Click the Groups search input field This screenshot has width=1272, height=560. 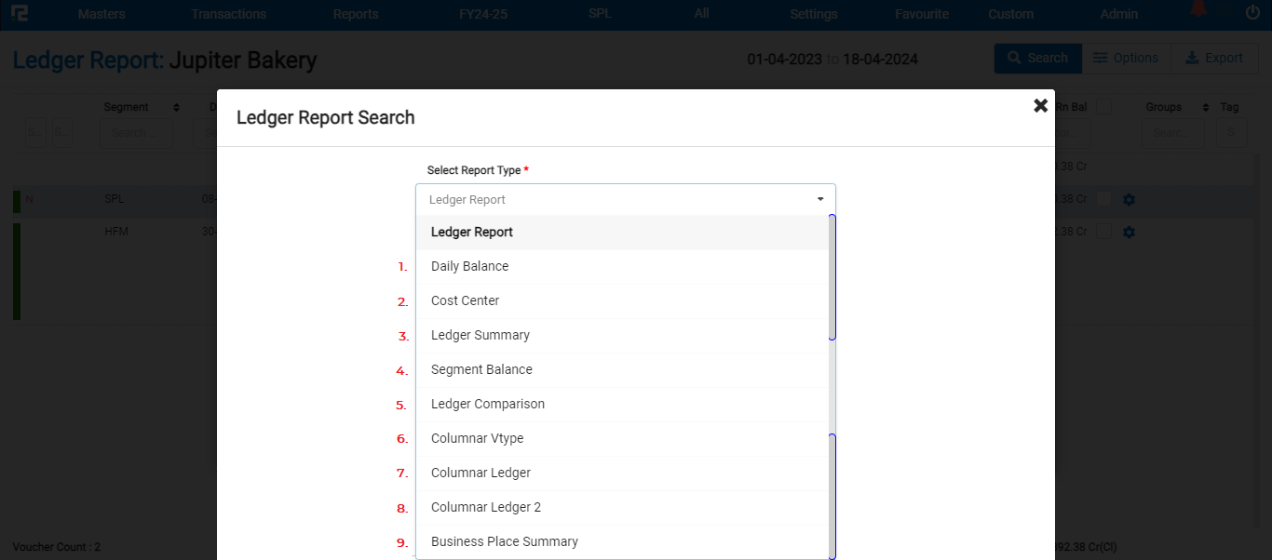point(1171,133)
